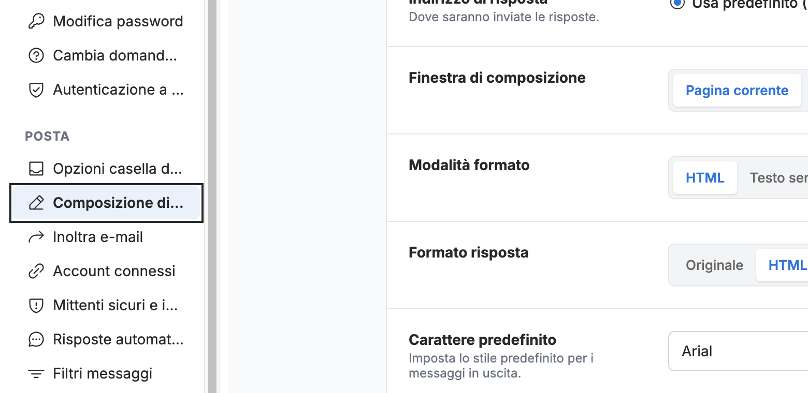Click the question mark icon beside Cambia domanda
Screen dimensions: 808x393
[36, 55]
